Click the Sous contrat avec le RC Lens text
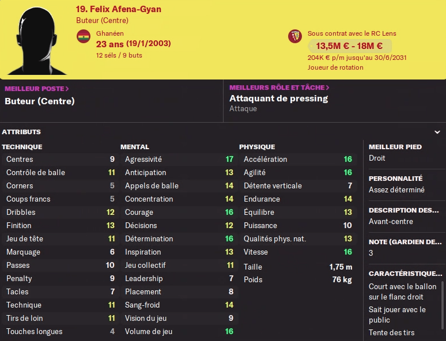The image size is (446, 341). point(351,34)
